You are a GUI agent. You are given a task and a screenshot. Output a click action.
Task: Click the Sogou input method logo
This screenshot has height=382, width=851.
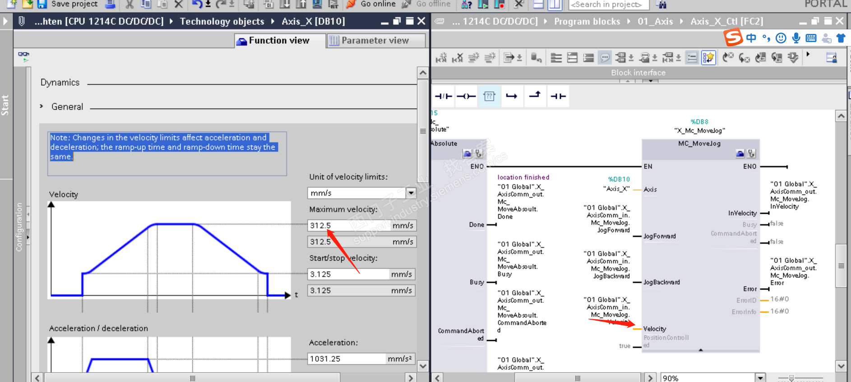733,37
